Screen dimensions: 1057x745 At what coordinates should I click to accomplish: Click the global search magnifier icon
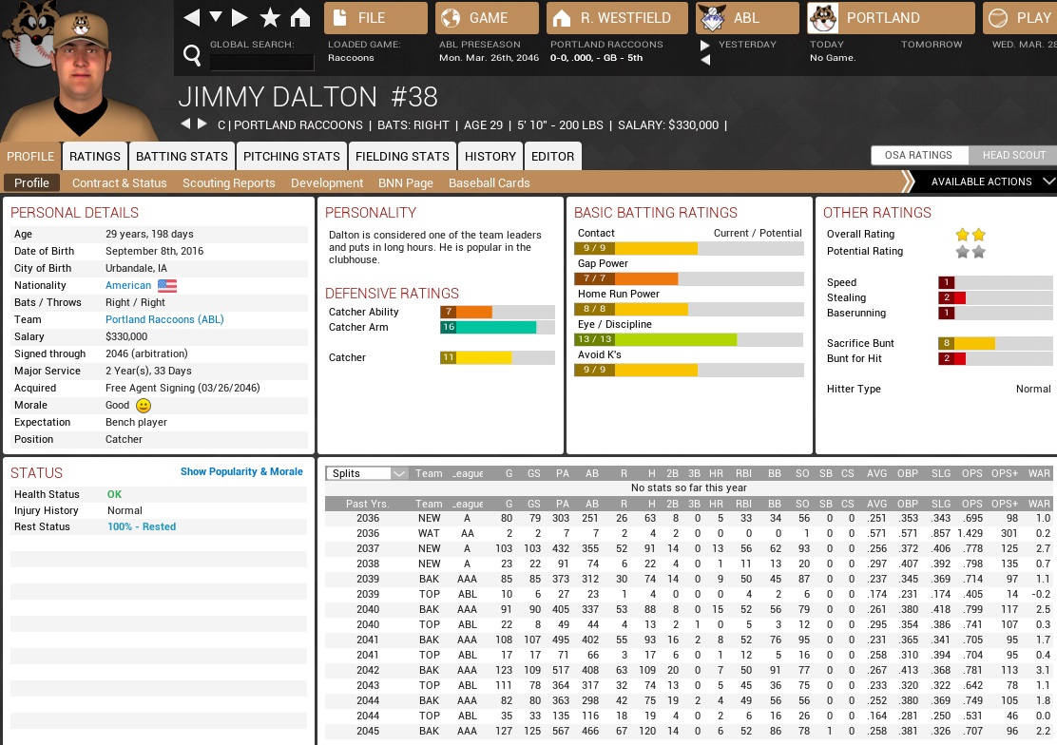click(192, 56)
